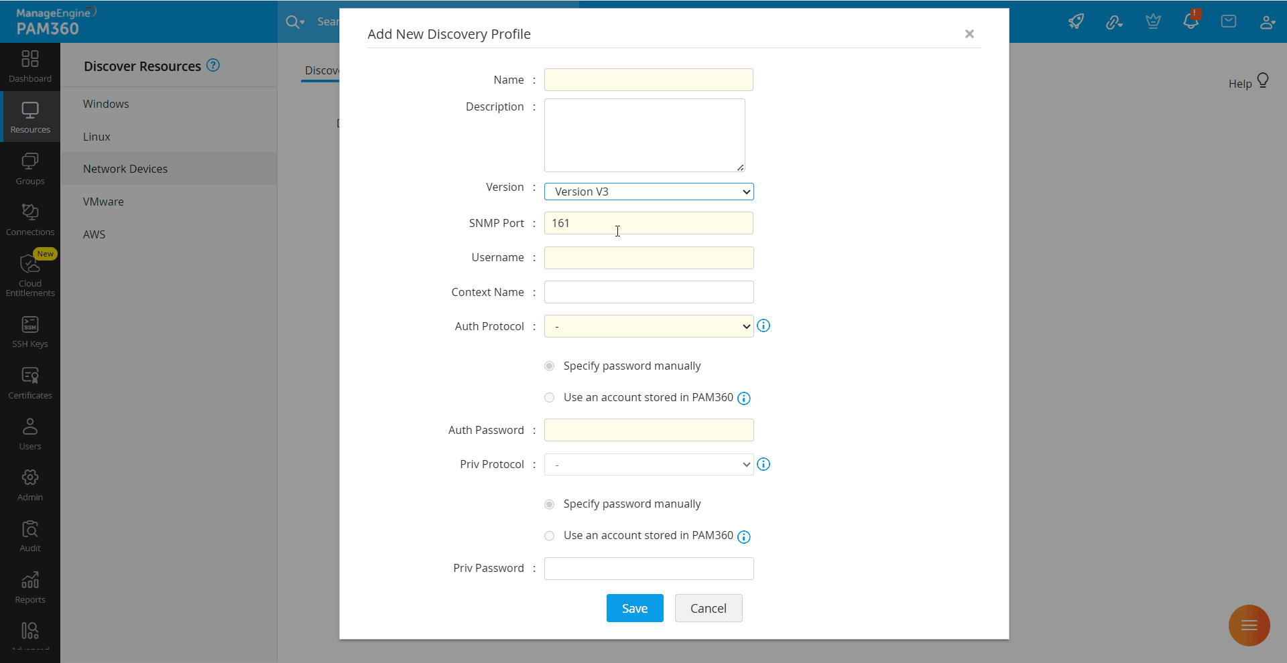Select Linux in Discover Resources menu
Screen dimensions: 1287x663
point(97,137)
